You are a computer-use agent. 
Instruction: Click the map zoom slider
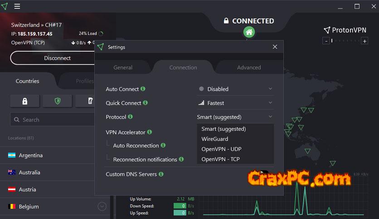pos(345,41)
